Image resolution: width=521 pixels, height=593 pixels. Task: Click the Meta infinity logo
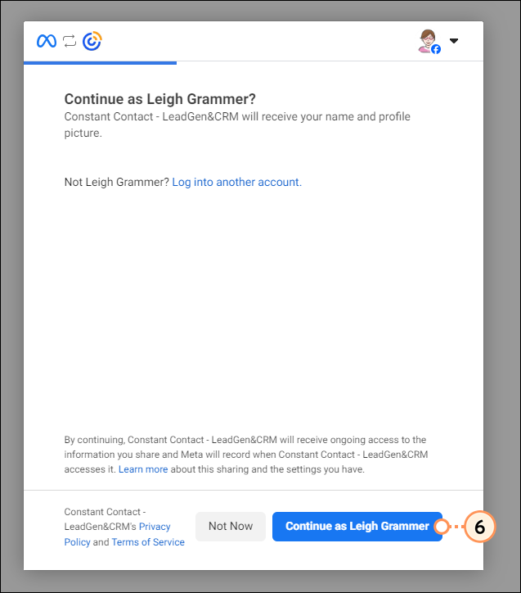click(x=47, y=41)
